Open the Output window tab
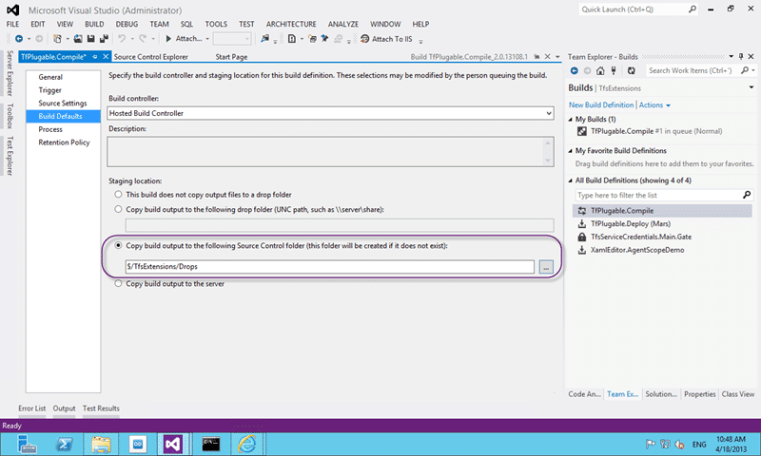Screen dimensions: 761x456 [64, 408]
